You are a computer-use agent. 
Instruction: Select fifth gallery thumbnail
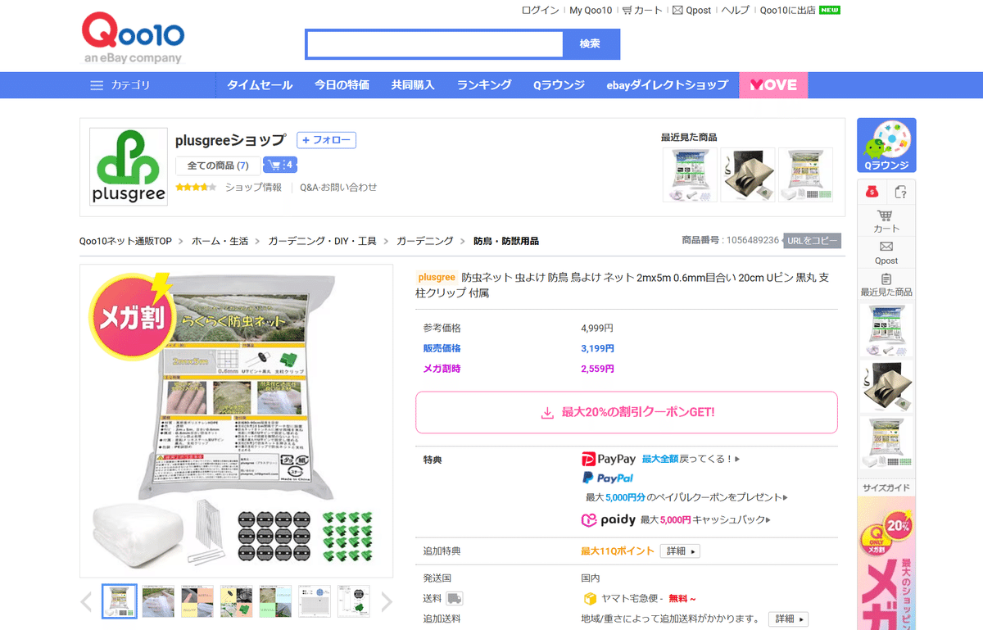(276, 601)
